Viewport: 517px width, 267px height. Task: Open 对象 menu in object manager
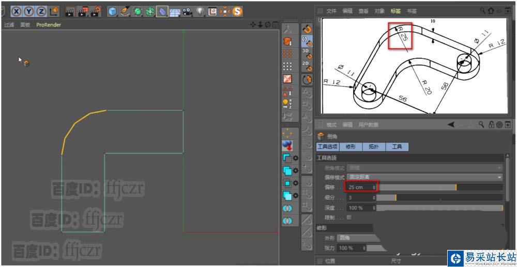coord(379,11)
